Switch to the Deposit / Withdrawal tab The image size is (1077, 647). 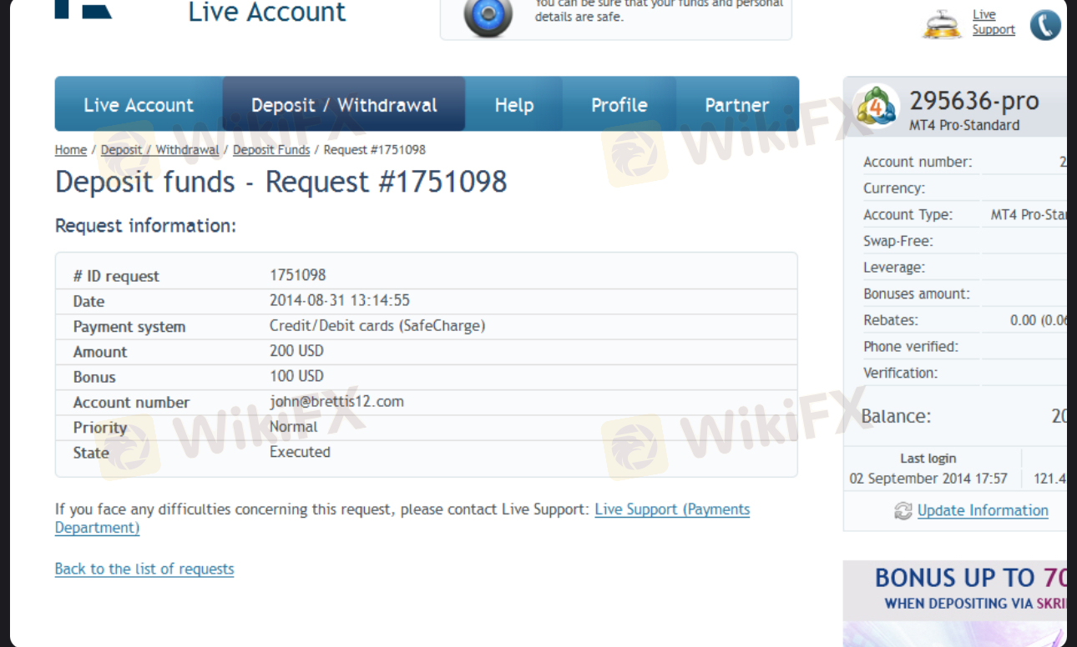344,105
